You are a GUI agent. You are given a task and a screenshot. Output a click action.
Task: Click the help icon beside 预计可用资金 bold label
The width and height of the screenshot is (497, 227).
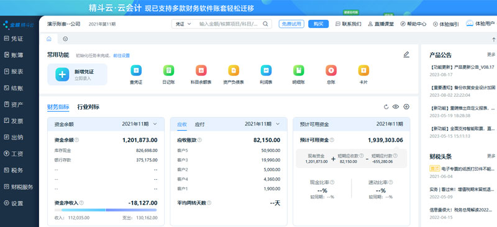click(x=332, y=140)
